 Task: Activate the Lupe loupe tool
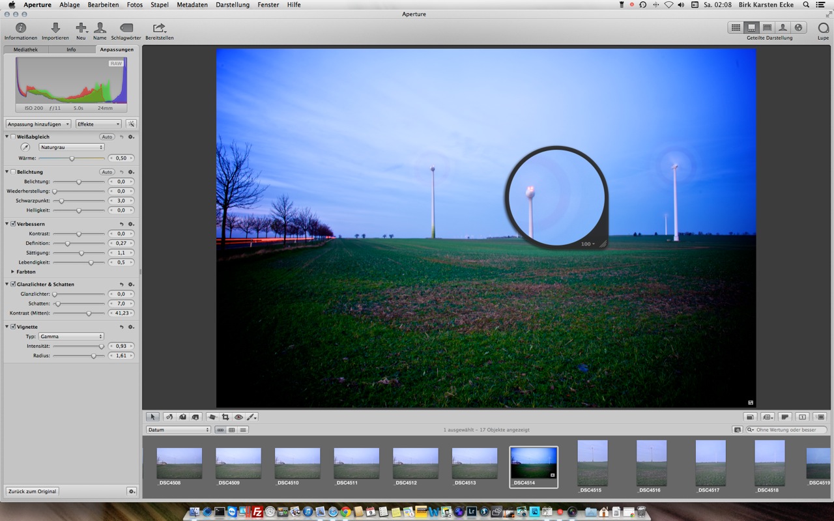[x=824, y=28]
